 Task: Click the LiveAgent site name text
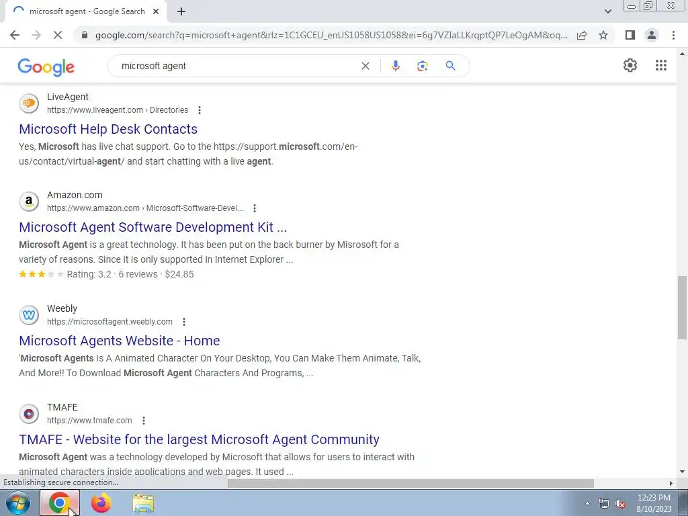tap(68, 97)
